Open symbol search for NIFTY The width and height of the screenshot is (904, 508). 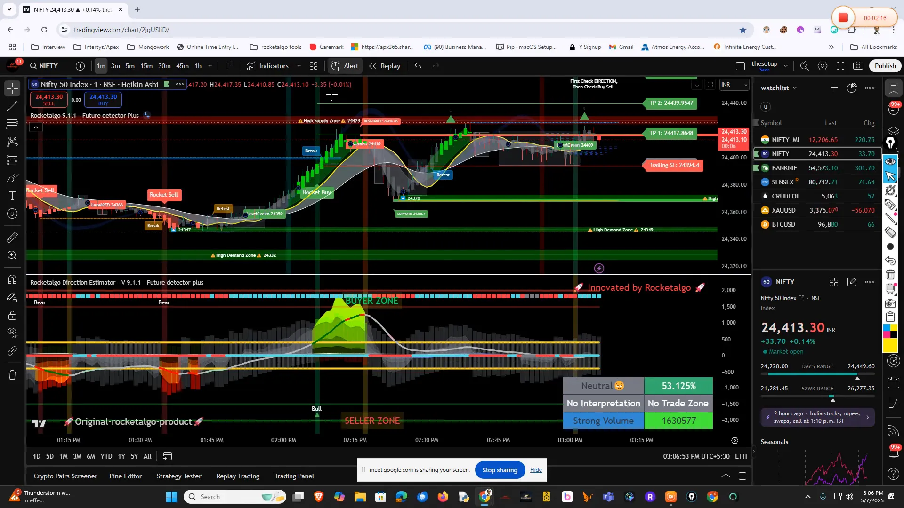coord(44,66)
